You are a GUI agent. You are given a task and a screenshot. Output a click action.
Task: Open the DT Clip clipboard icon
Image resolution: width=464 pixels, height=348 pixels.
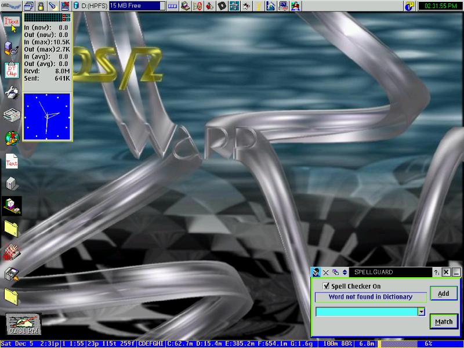click(x=12, y=70)
